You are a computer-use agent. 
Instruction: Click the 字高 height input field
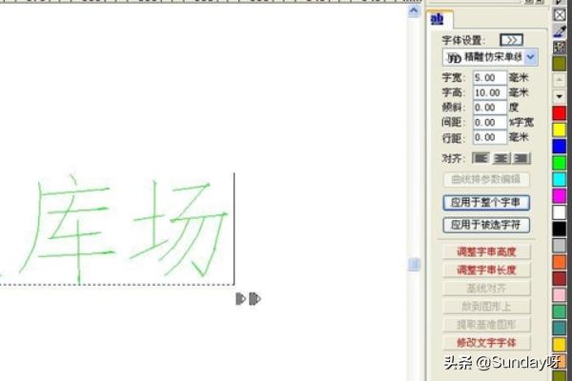(x=489, y=92)
